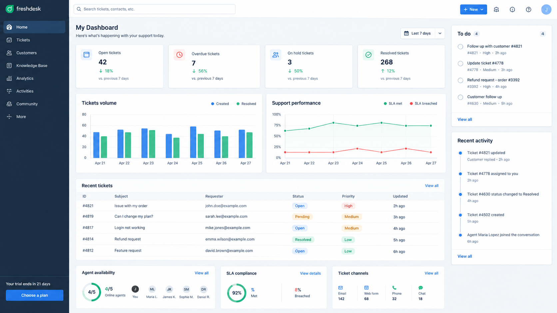Open the Analytics section

coord(34,78)
